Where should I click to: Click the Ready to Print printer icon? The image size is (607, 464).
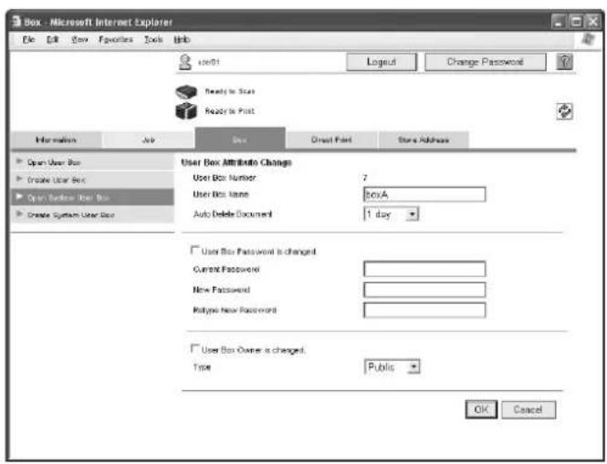[x=186, y=111]
